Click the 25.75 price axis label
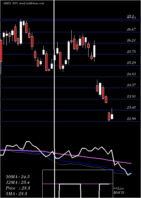Viewport: 141px width, 198px height. click(131, 51)
